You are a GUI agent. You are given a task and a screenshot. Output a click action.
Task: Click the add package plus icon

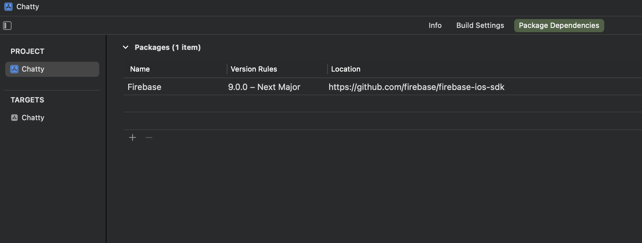pos(132,138)
